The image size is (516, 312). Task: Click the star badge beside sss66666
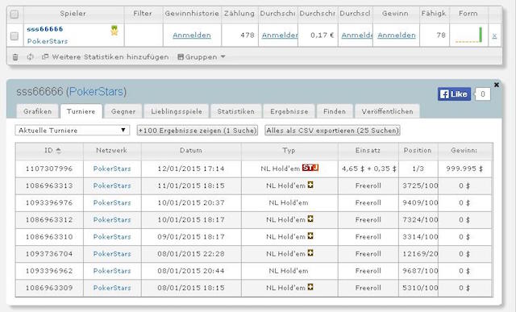[x=114, y=31]
